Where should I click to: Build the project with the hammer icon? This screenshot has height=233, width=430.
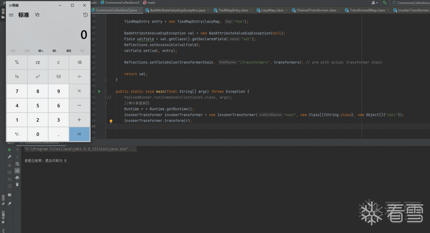(385, 3)
